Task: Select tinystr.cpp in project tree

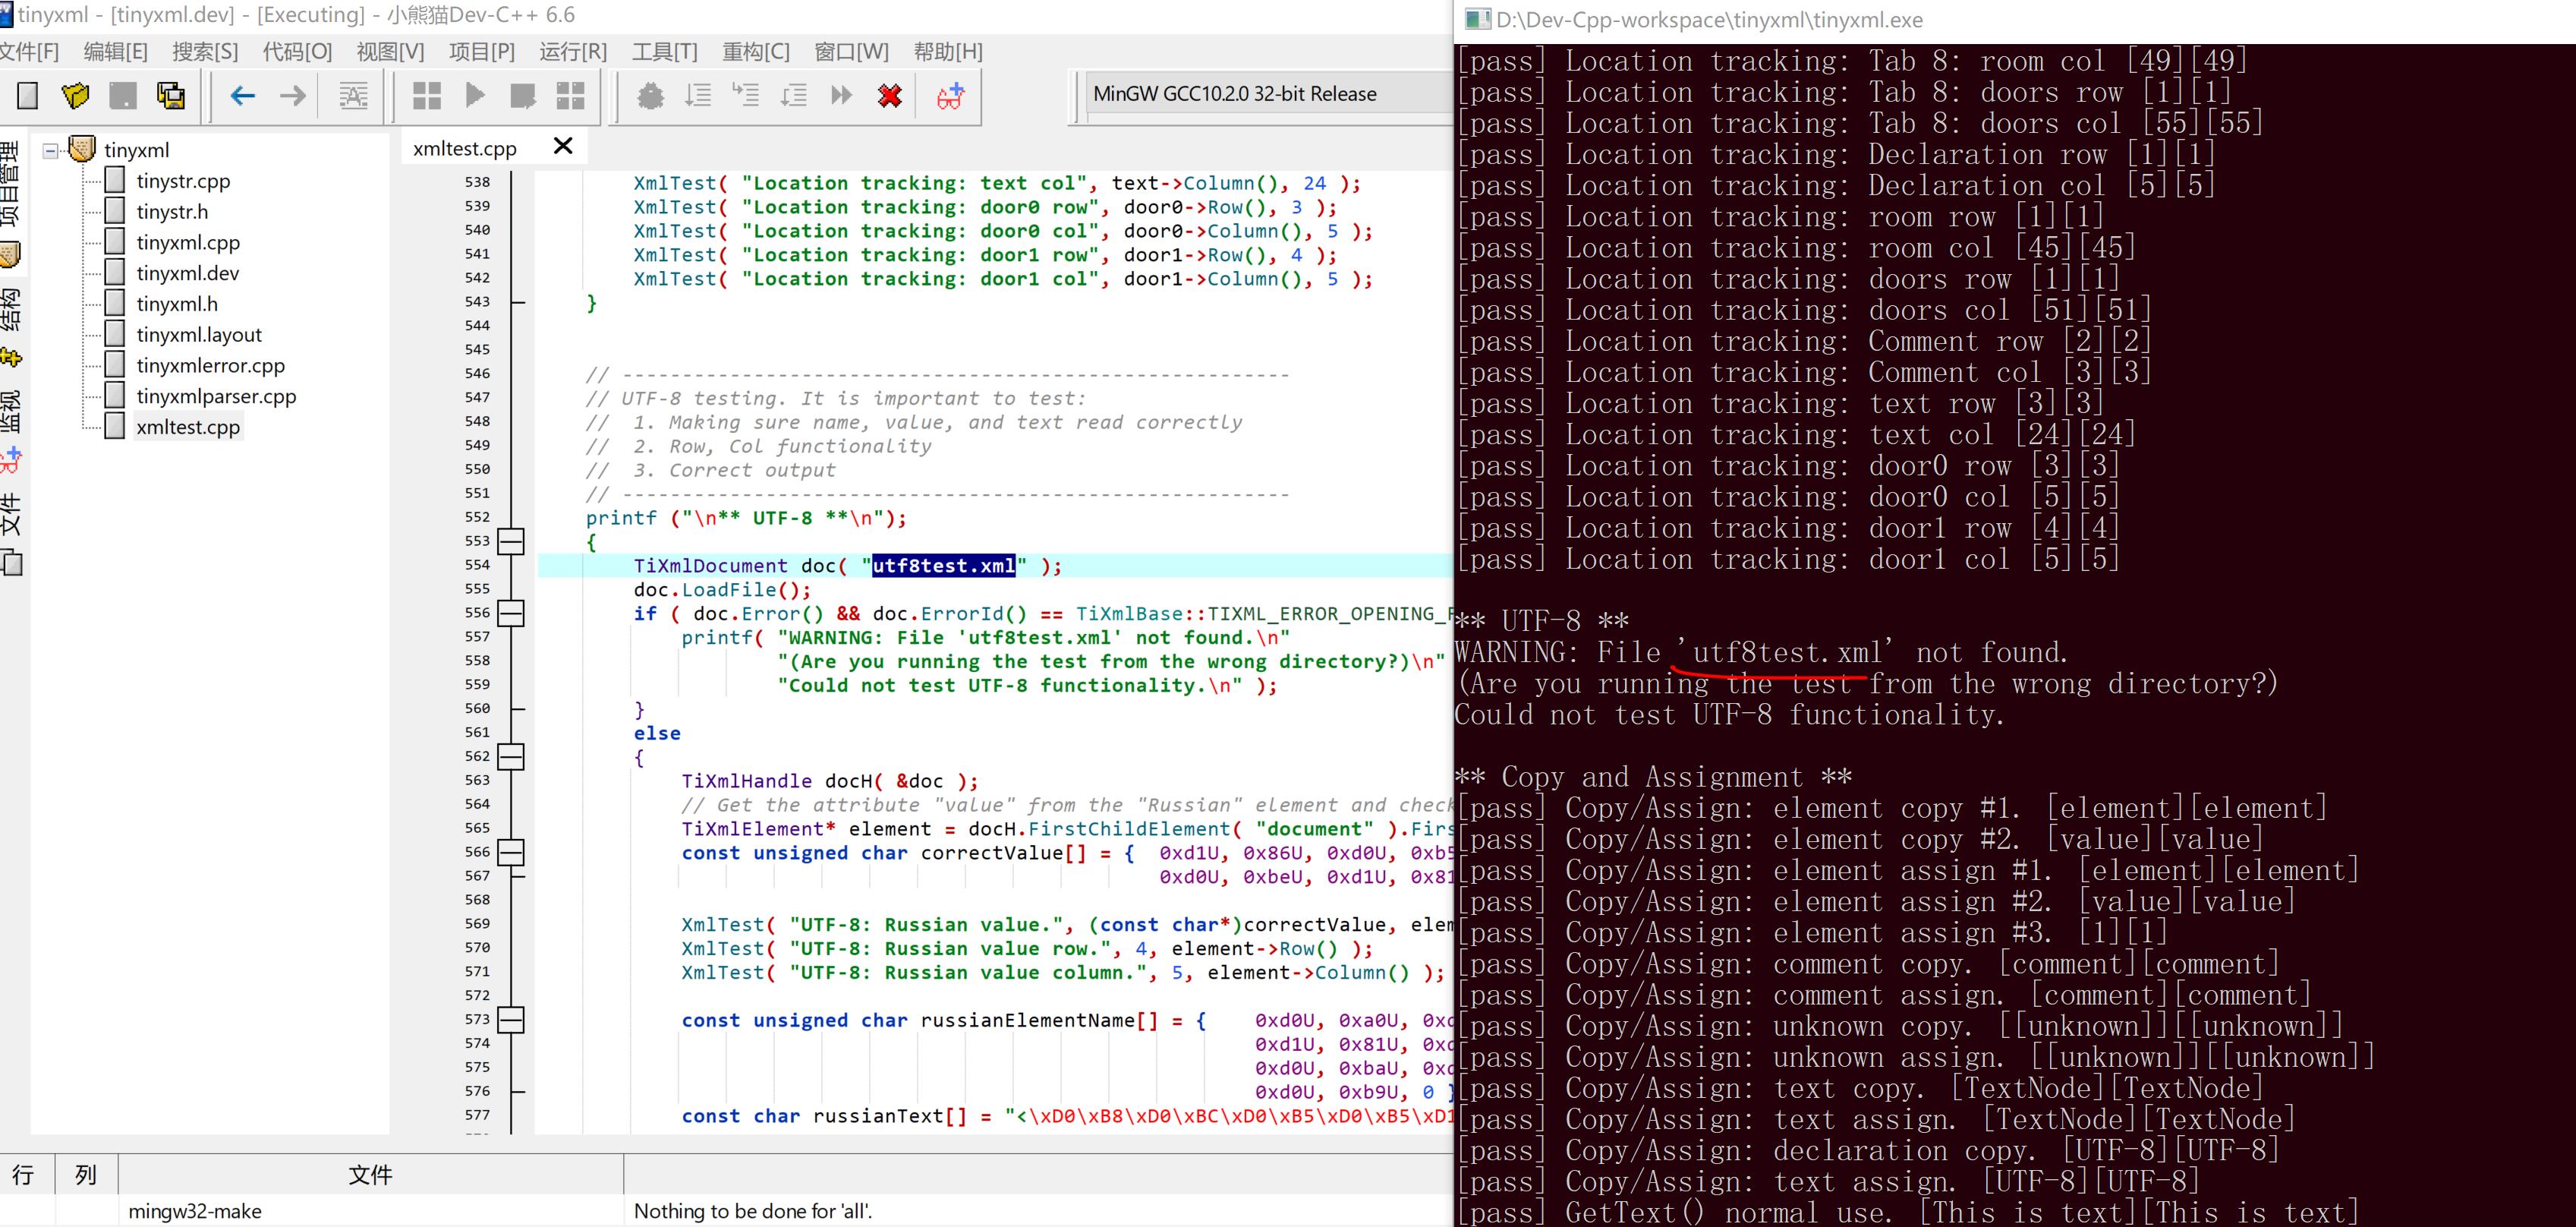Action: tap(183, 181)
